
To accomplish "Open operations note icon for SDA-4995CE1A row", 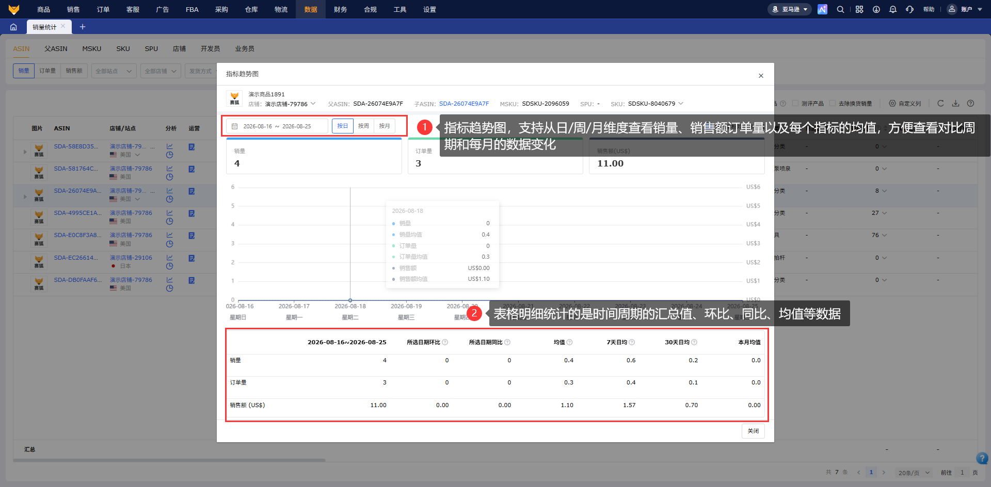I will (191, 213).
